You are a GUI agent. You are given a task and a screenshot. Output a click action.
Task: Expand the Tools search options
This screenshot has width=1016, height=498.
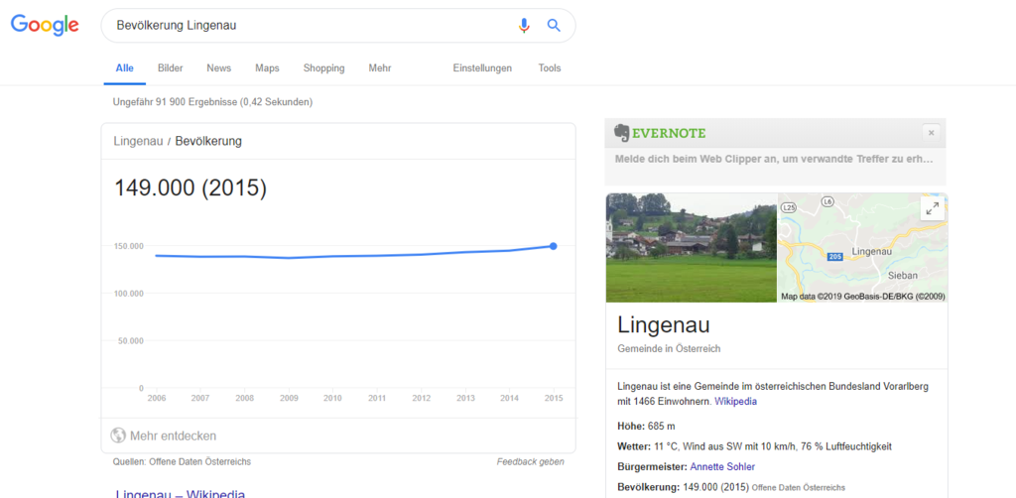(x=550, y=68)
